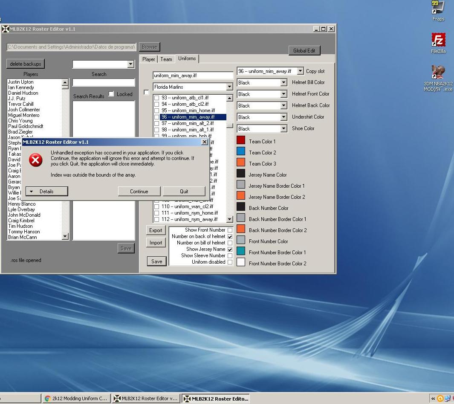Switch to the Team tab

tap(166, 59)
